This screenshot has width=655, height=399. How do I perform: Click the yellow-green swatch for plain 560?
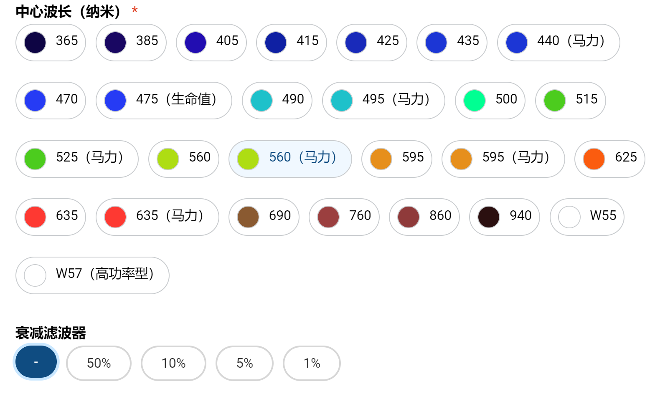pos(168,159)
